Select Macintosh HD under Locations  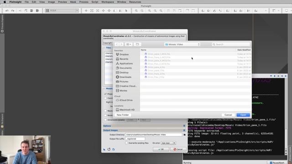[x=125, y=110]
